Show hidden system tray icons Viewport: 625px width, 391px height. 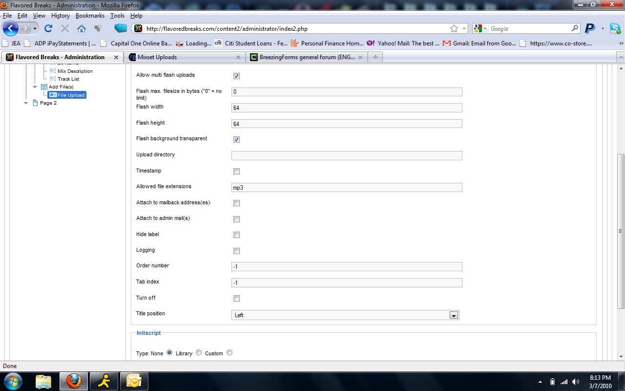pyautogui.click(x=540, y=382)
